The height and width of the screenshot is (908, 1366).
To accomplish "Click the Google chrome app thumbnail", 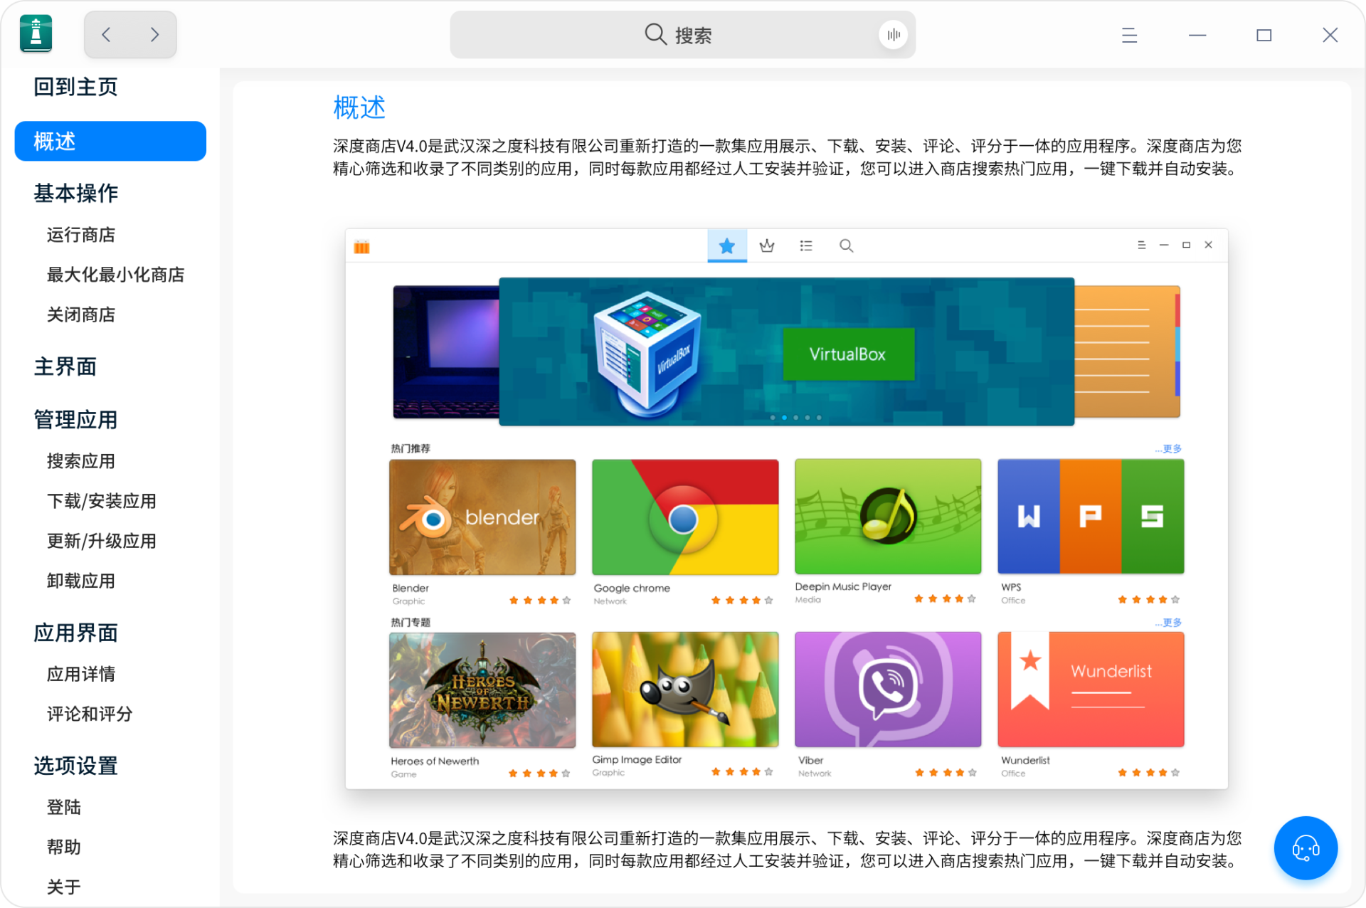I will 685,517.
